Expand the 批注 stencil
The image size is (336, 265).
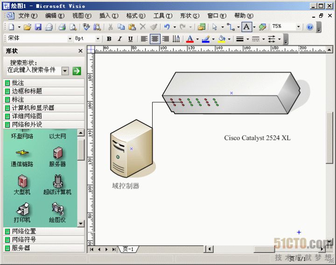coord(44,83)
